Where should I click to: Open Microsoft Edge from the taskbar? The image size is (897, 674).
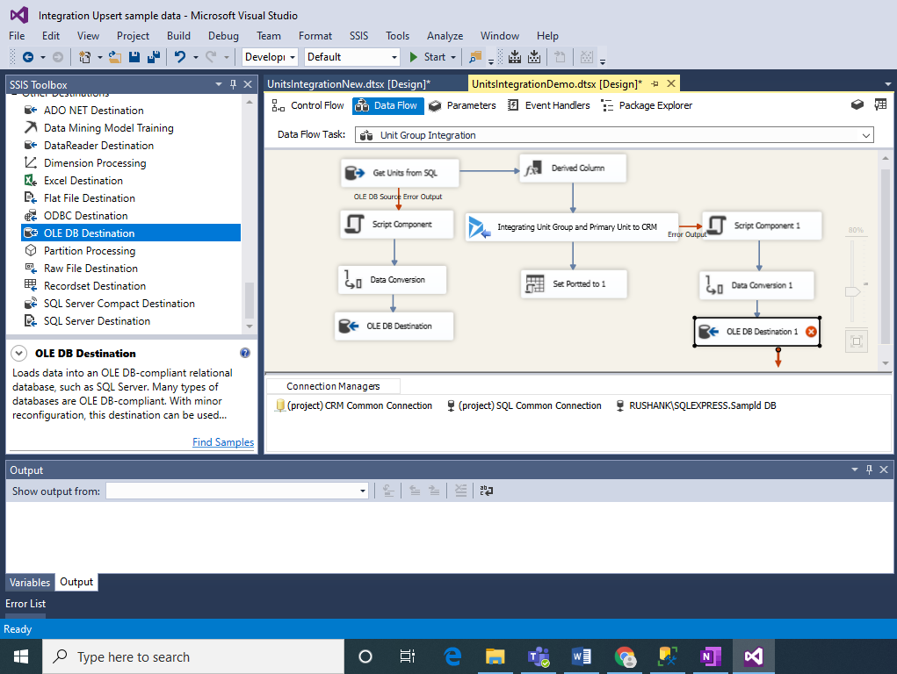tap(452, 656)
